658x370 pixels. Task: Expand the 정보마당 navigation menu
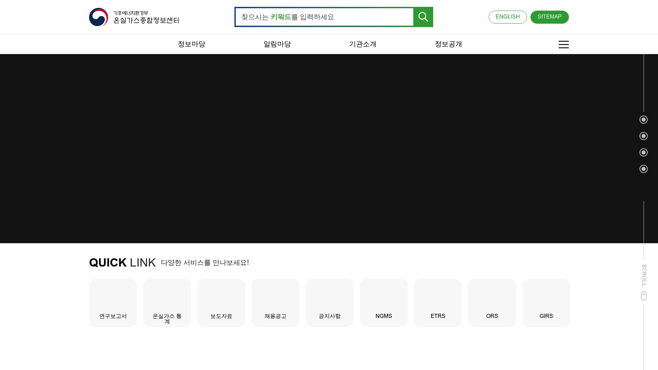(192, 44)
